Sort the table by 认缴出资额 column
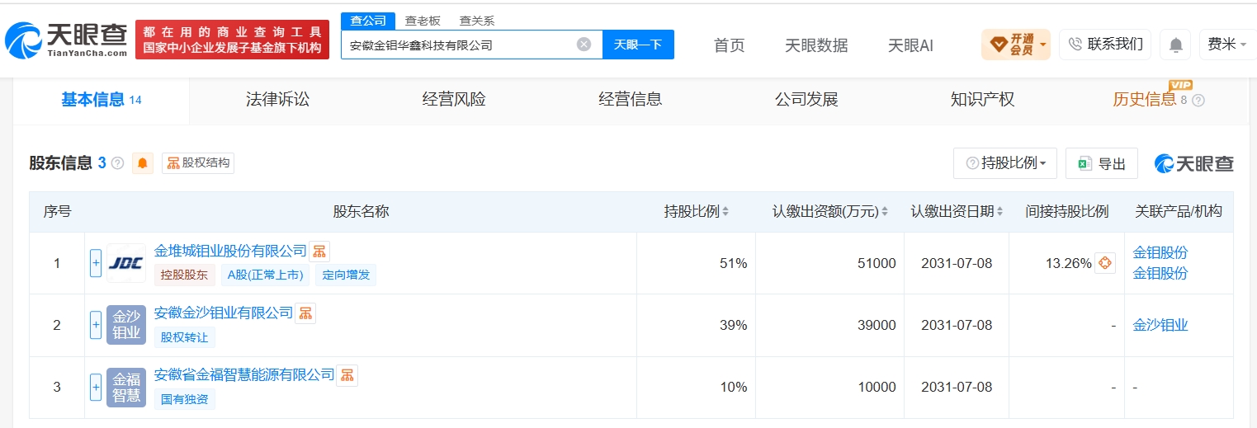The width and height of the screenshot is (1257, 428). click(x=829, y=212)
